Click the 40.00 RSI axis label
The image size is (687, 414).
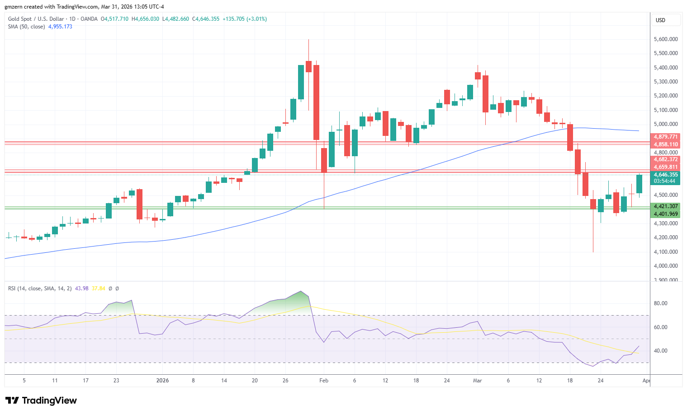tap(661, 351)
